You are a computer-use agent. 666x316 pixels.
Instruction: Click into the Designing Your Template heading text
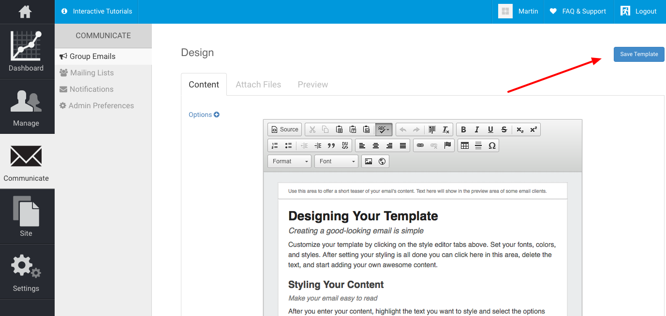pos(363,216)
